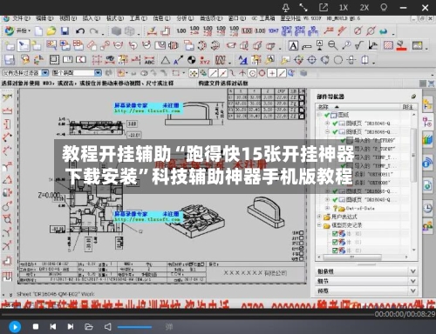Screen dimensions: 436x334
Task: Mute audio with the speaker button
Action: coord(108,327)
